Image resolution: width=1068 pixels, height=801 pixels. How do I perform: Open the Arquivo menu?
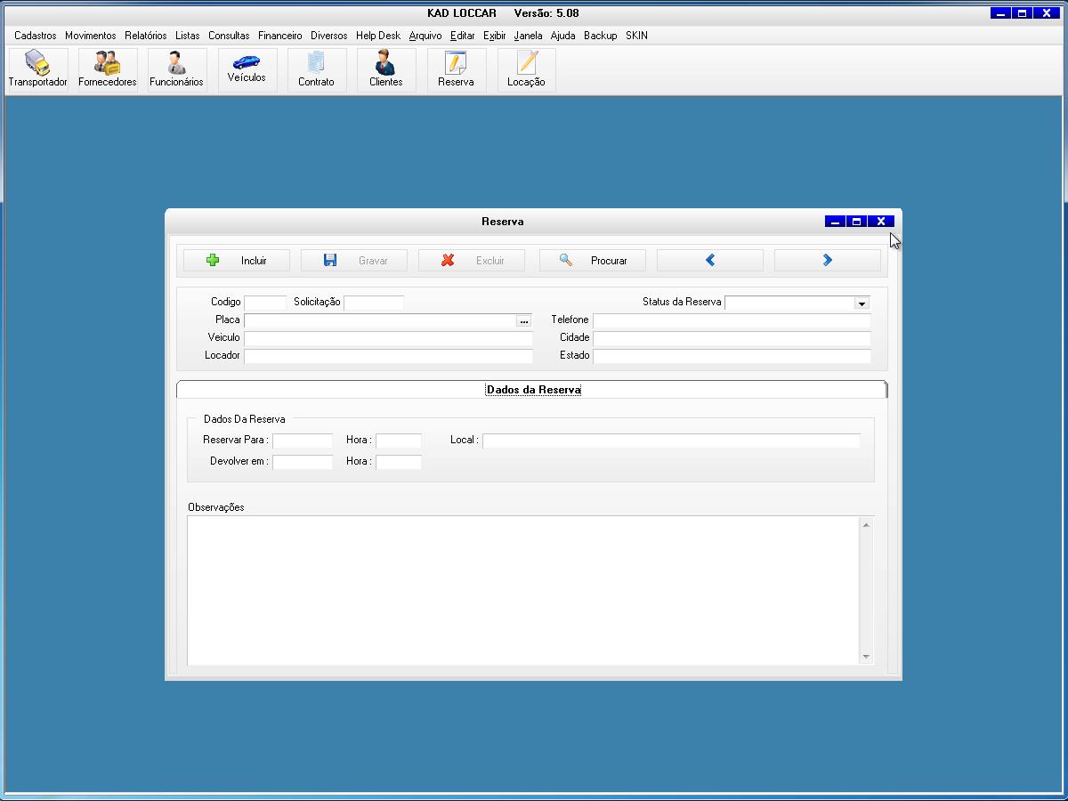(x=425, y=36)
